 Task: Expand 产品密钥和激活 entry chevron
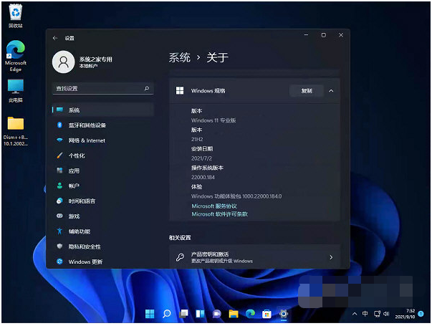tap(331, 257)
